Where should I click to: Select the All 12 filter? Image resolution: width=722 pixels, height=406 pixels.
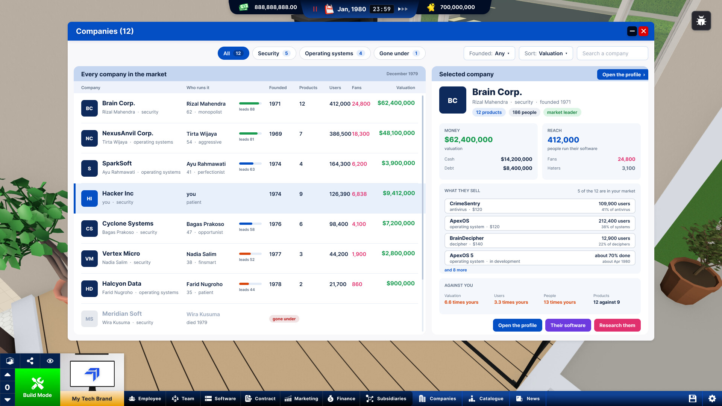point(233,53)
